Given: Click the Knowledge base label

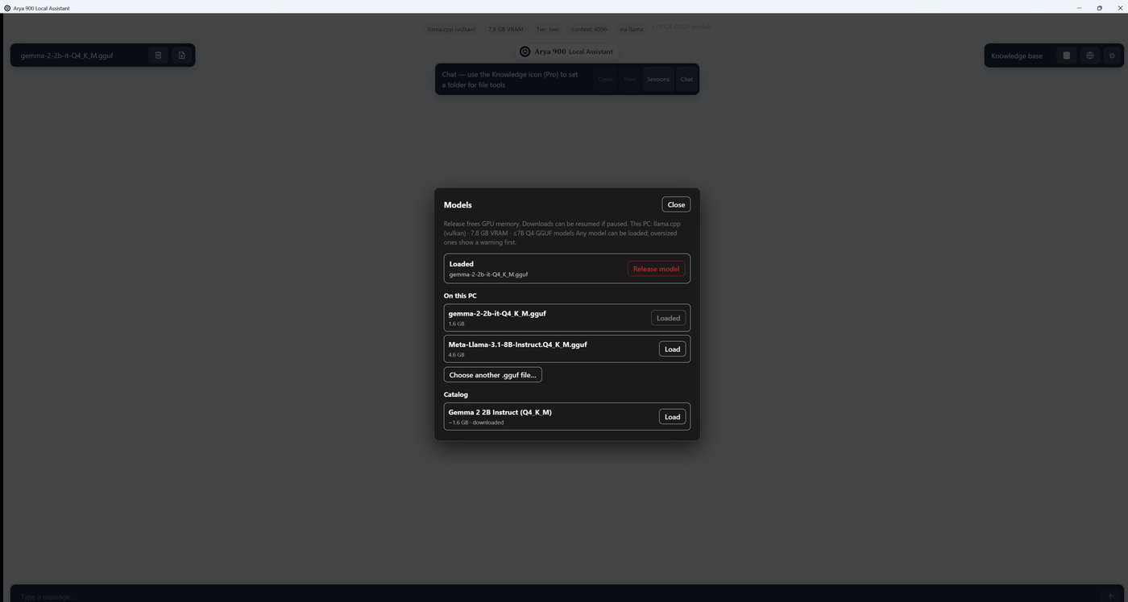Looking at the screenshot, I should click(x=1017, y=56).
